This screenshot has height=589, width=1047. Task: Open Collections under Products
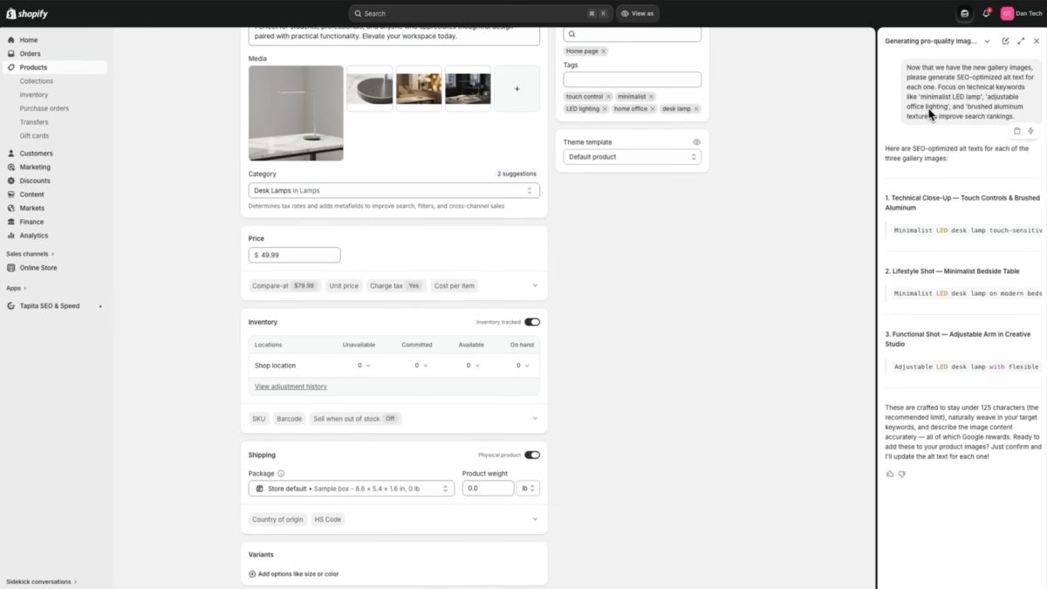pyautogui.click(x=37, y=81)
